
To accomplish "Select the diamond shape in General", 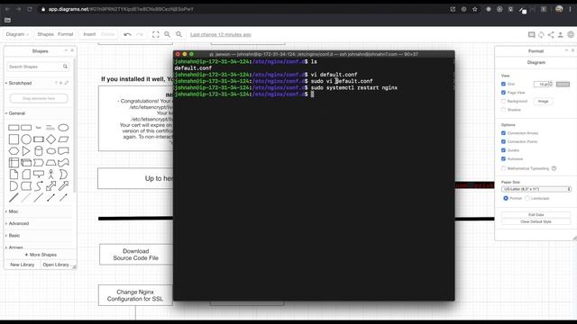I will click(x=50, y=139).
